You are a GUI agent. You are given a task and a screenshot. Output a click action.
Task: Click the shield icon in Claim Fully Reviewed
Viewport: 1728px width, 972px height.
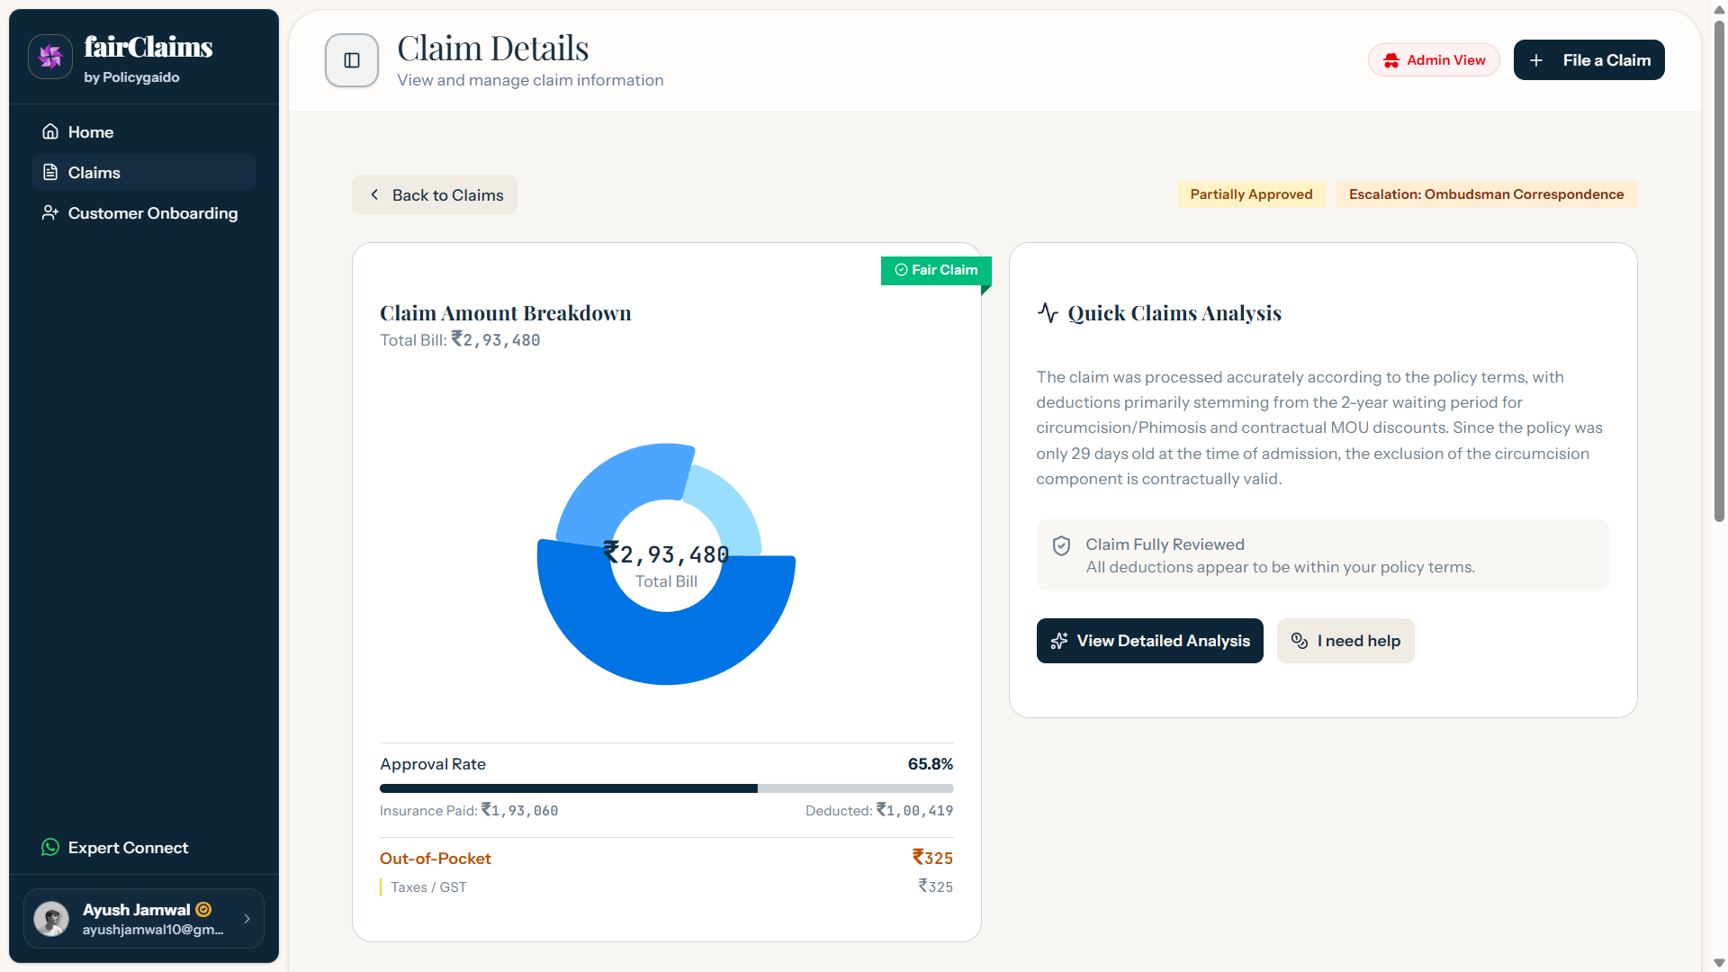click(x=1061, y=546)
